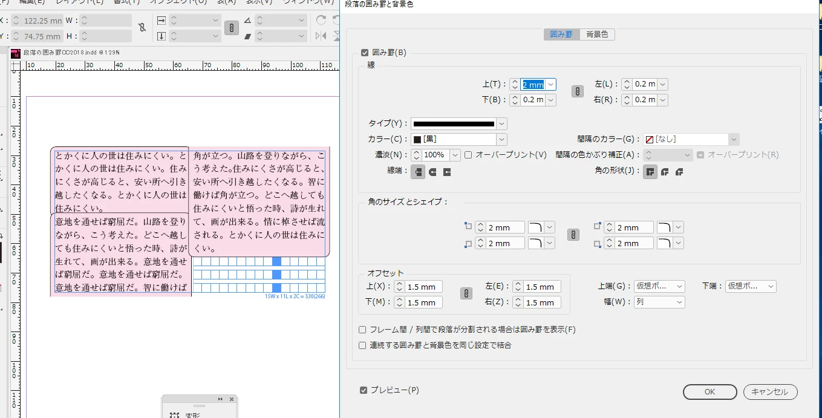Confirm dialog with OK button

pos(710,392)
